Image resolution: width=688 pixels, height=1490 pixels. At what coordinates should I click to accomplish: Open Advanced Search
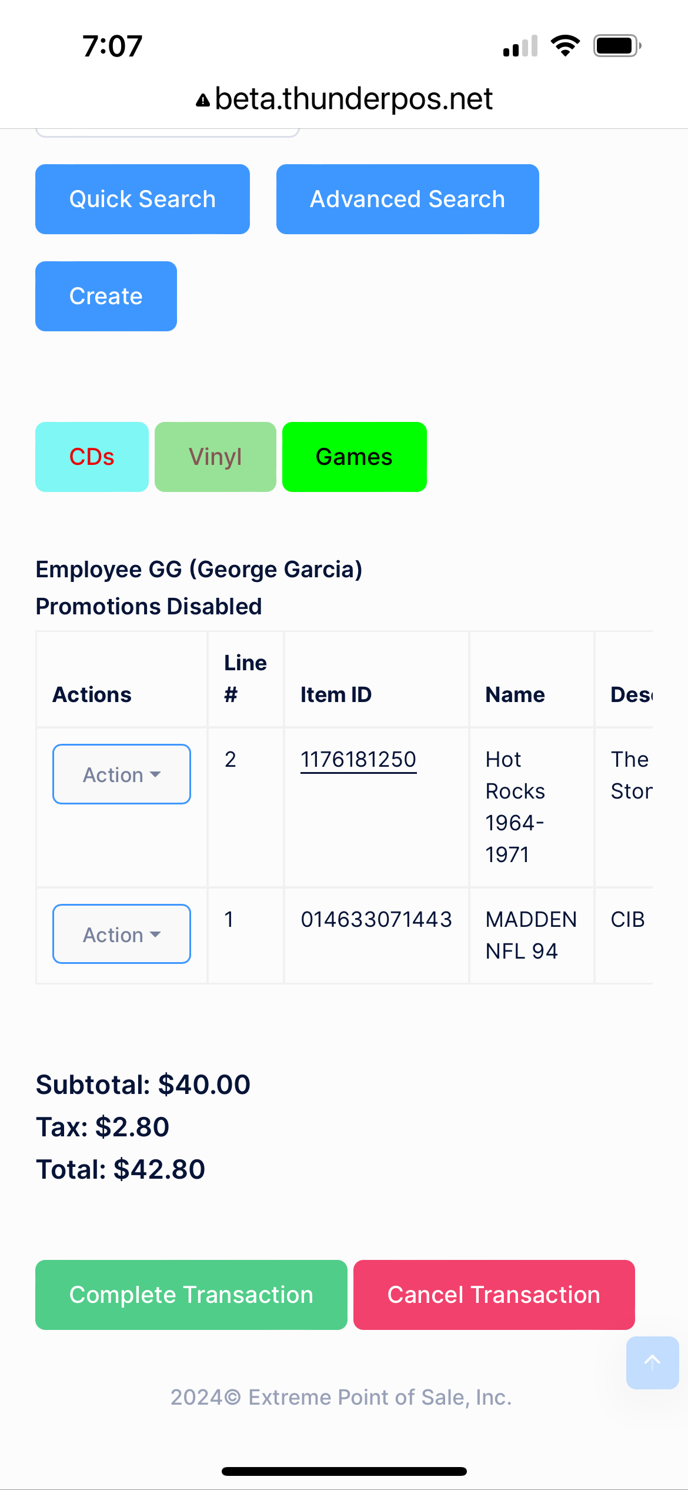coord(408,199)
